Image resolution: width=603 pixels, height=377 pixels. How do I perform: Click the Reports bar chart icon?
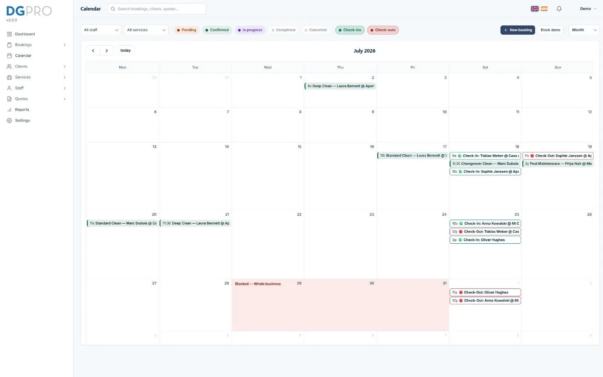9,110
